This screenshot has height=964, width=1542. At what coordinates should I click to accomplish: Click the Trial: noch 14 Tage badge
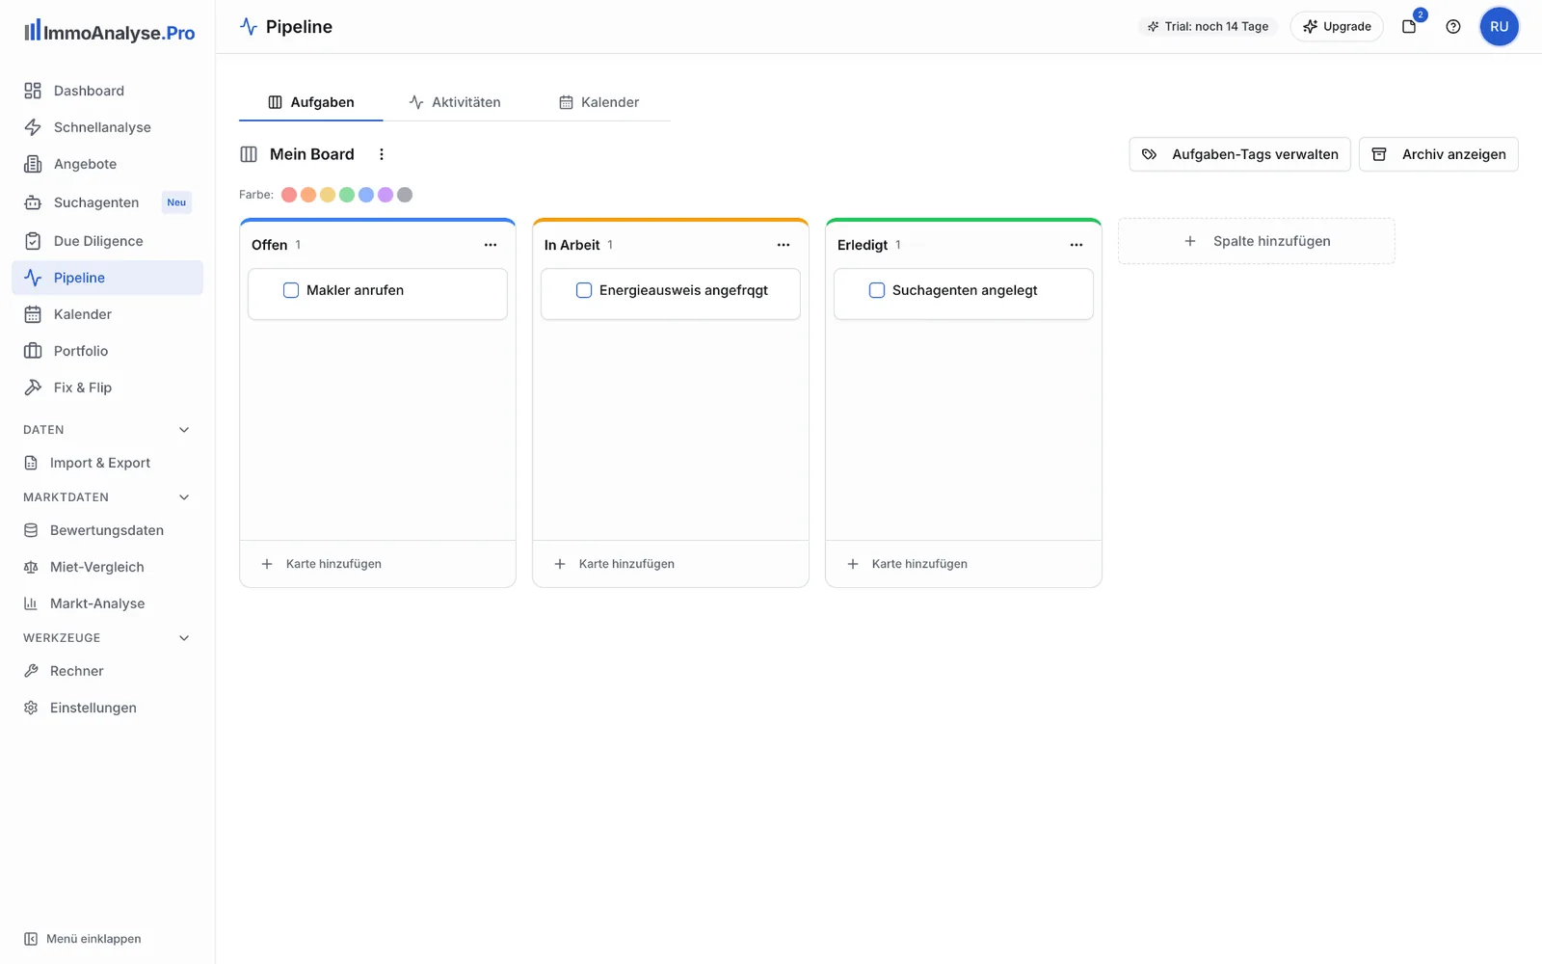[x=1208, y=27]
